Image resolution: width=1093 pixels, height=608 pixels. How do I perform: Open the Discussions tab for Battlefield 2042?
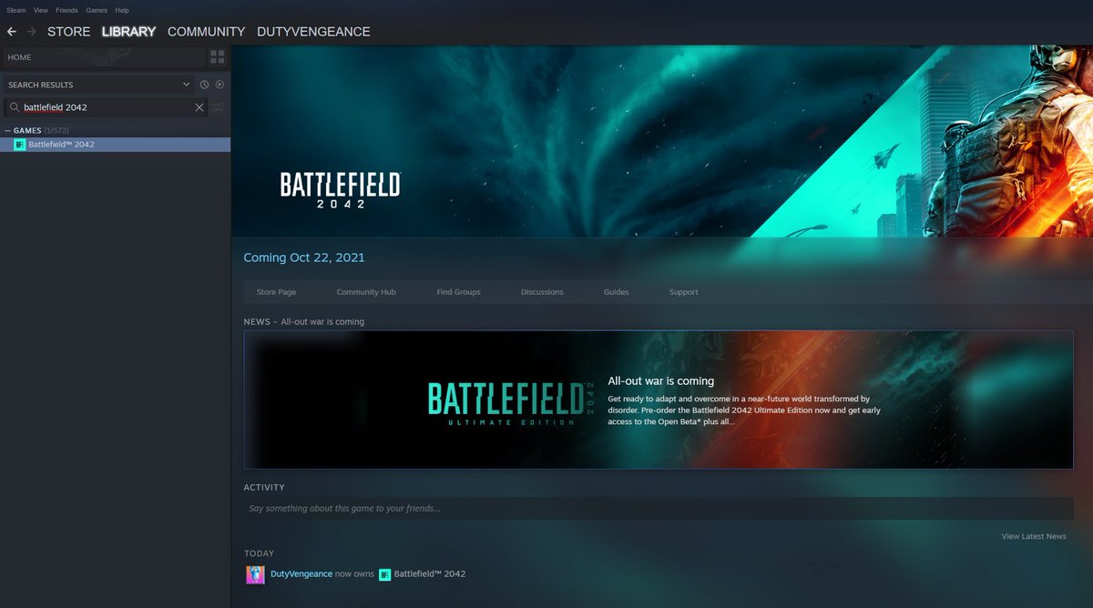point(542,291)
